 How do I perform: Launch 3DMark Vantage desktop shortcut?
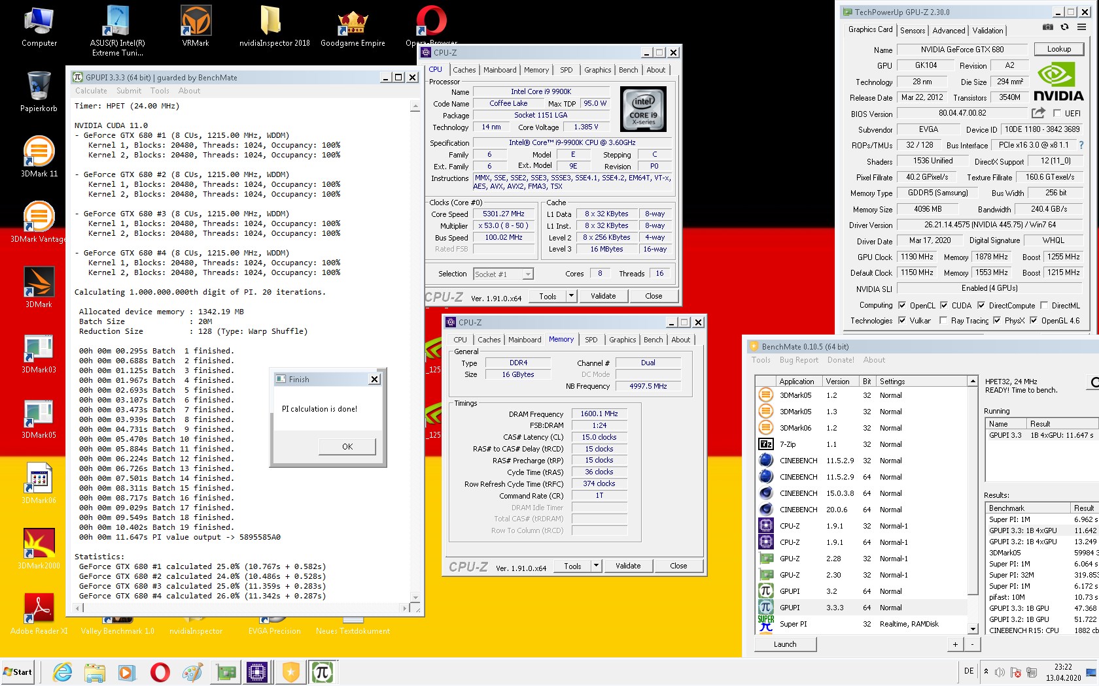click(39, 222)
